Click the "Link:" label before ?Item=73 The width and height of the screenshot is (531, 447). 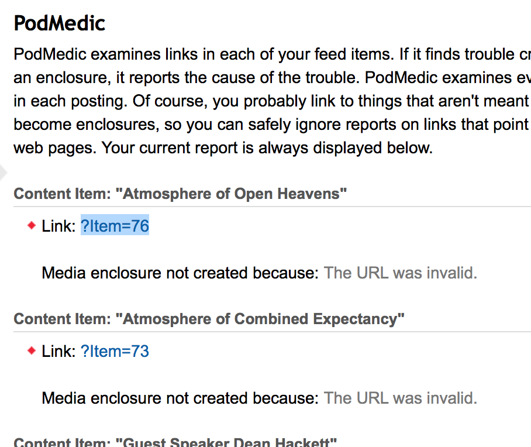tap(58, 351)
